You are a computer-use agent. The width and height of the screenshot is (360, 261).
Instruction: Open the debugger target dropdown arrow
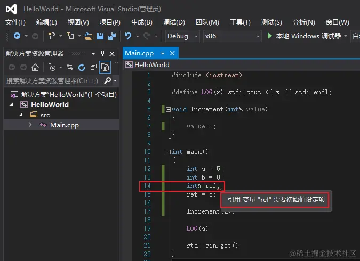pos(346,36)
